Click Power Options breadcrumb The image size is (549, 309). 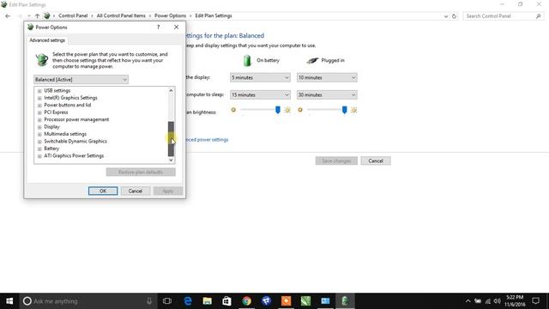point(170,15)
